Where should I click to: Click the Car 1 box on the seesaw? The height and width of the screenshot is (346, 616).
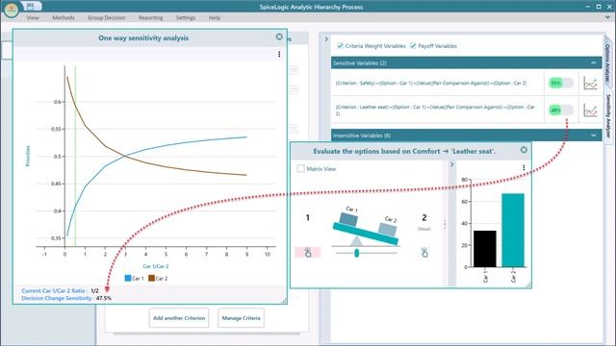tap(348, 219)
